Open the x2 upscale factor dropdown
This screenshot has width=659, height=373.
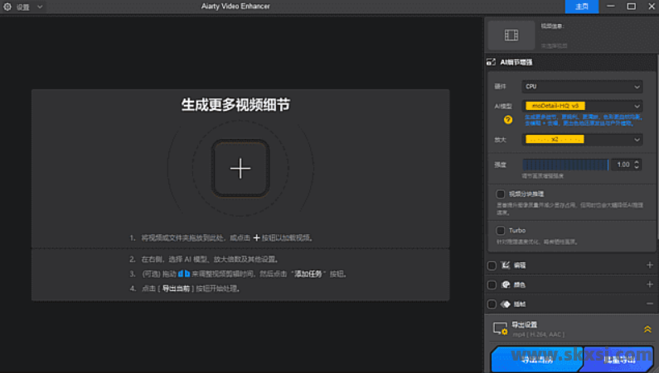[582, 140]
